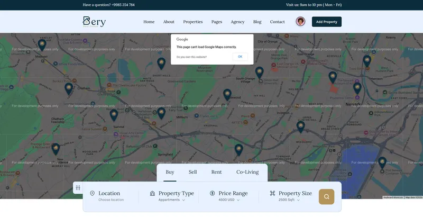The image size is (423, 217).
Task: Select the property marker above Prudential Center
Action: tap(357, 88)
